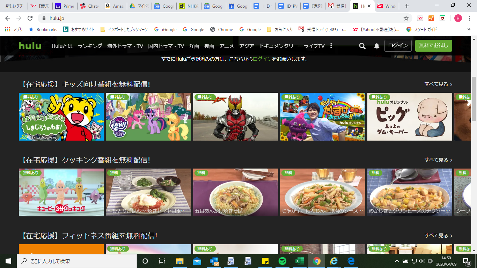477x268 pixels.
Task: Open the Windows notification center icon
Action: click(466, 261)
